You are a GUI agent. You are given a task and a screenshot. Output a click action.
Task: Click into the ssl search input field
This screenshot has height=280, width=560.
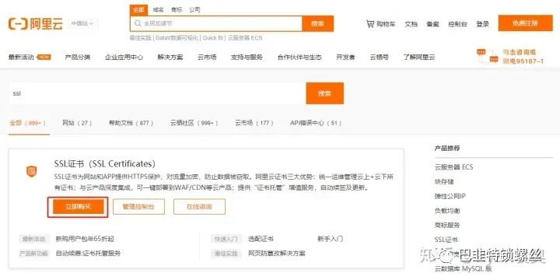[x=157, y=93]
